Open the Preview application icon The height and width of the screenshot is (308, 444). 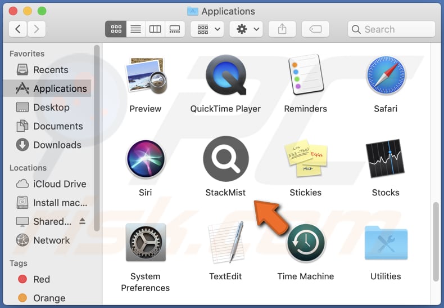click(x=146, y=76)
